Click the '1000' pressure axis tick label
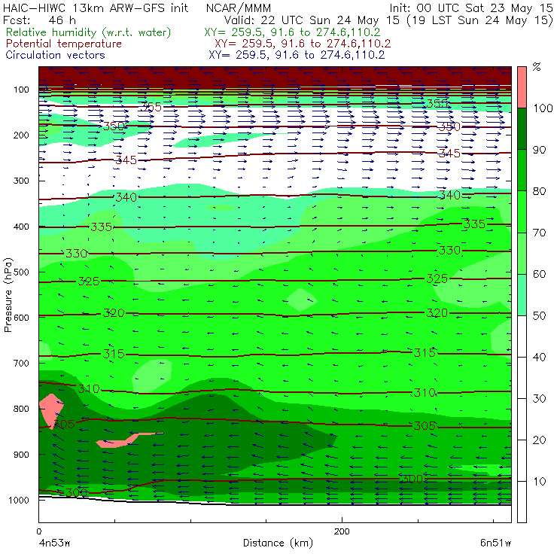 19,500
